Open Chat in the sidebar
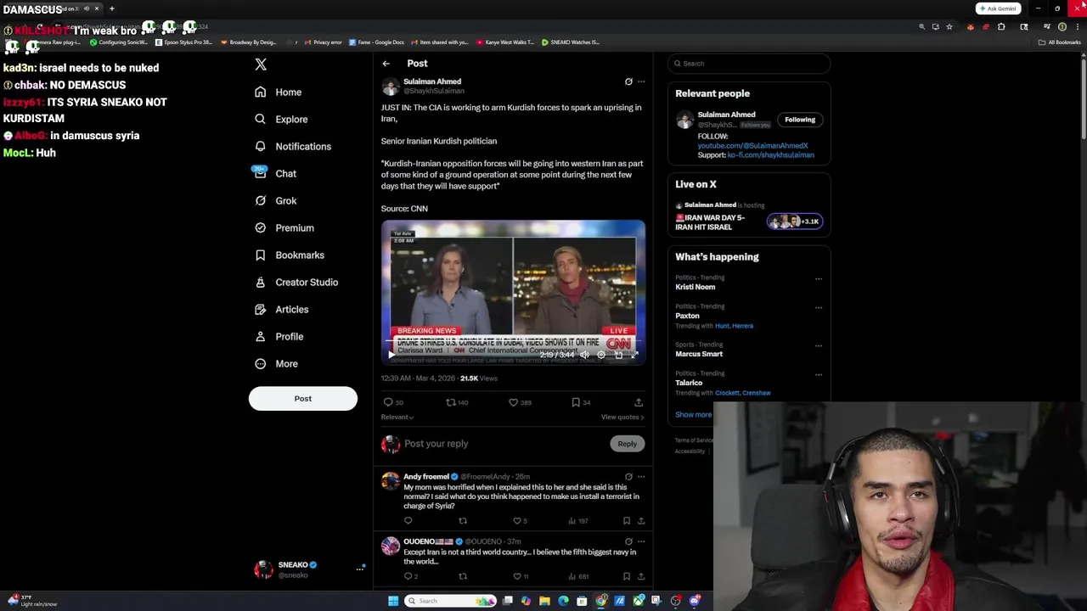 coord(275,173)
